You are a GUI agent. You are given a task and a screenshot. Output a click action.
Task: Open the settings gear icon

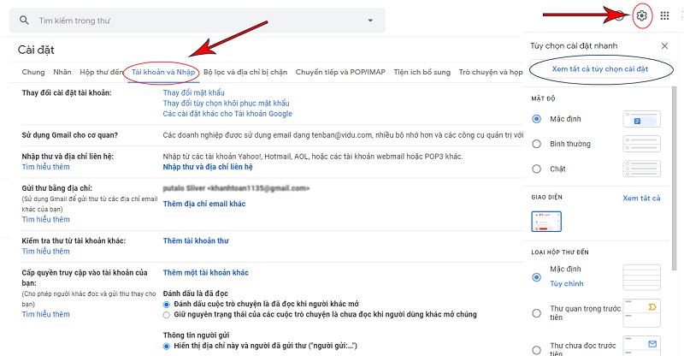[641, 15]
